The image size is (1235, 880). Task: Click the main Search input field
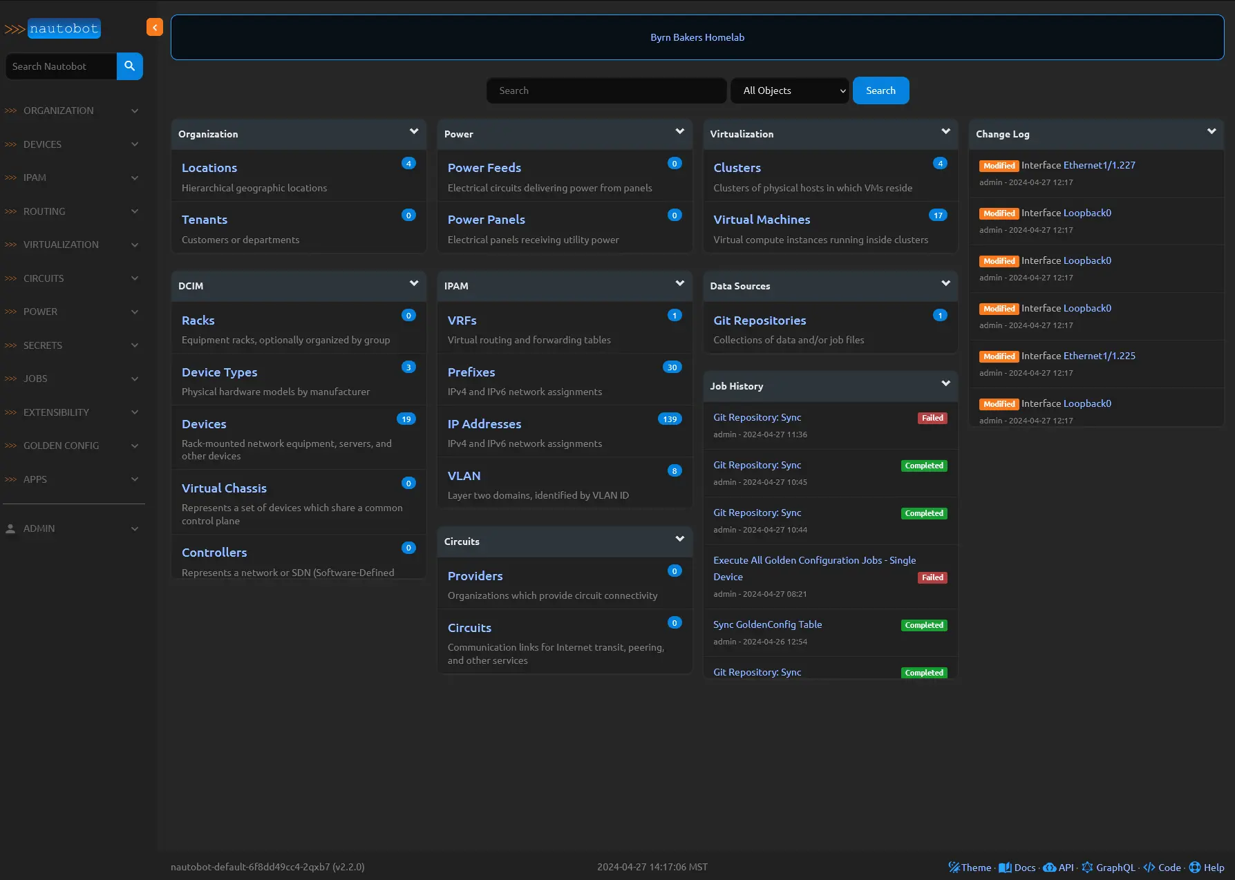click(606, 90)
